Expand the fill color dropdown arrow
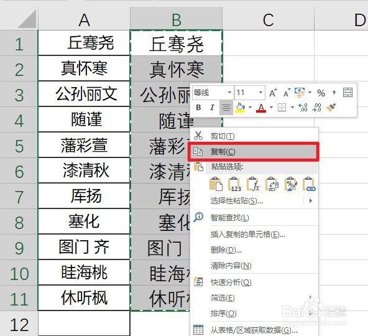Image resolution: width=368 pixels, height=336 pixels. (250, 108)
